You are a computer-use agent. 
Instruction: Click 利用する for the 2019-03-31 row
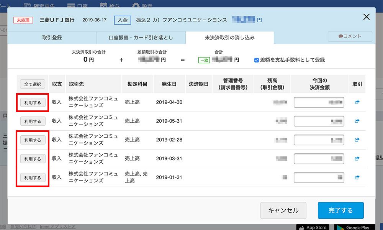pos(33,159)
